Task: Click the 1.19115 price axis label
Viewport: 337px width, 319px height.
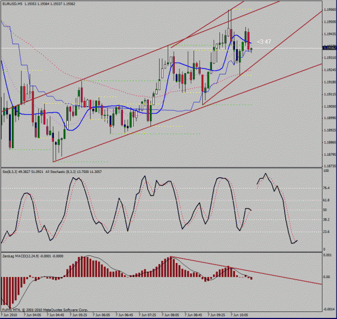Action: (x=330, y=94)
